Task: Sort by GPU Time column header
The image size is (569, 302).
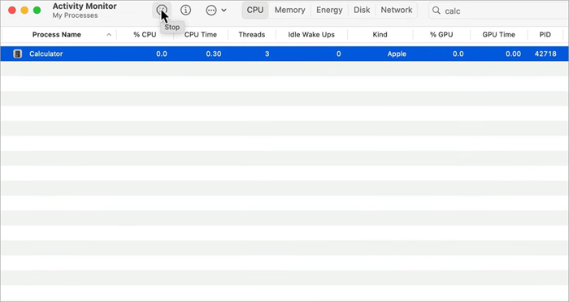Action: [498, 35]
